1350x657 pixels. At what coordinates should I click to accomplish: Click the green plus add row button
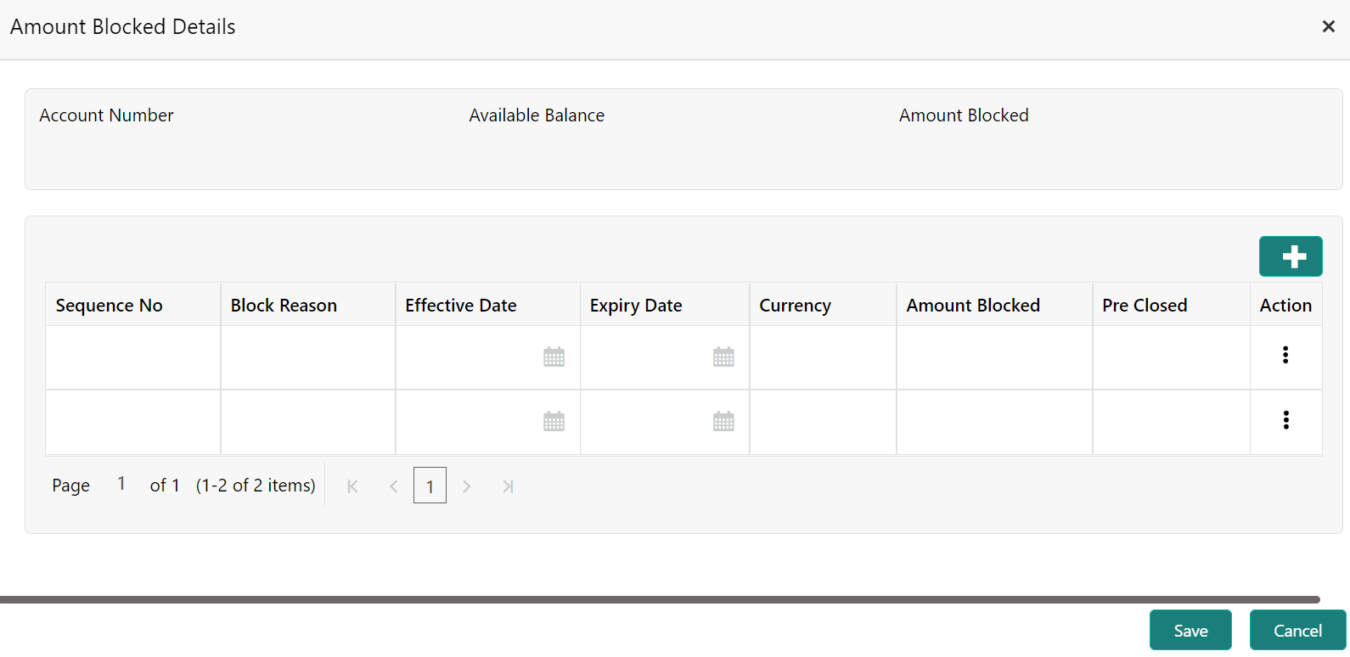click(x=1291, y=256)
